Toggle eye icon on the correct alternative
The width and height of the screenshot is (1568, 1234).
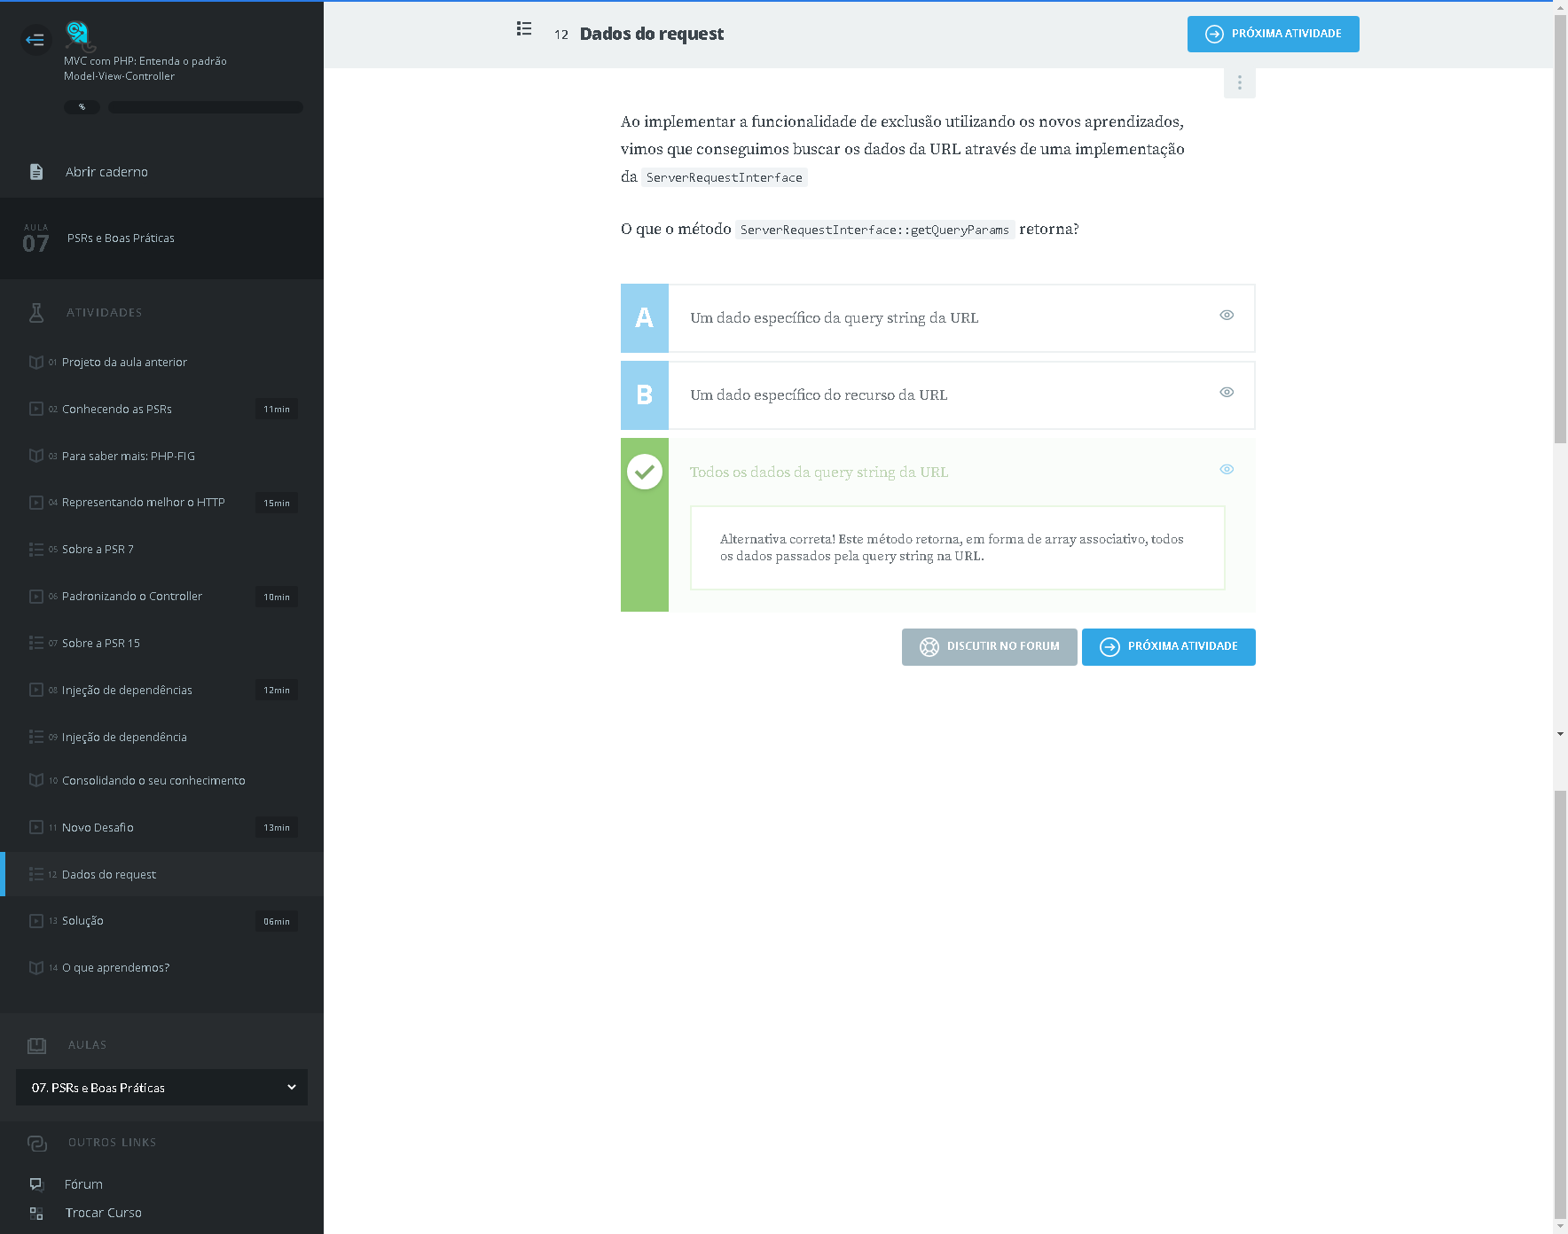[1227, 470]
